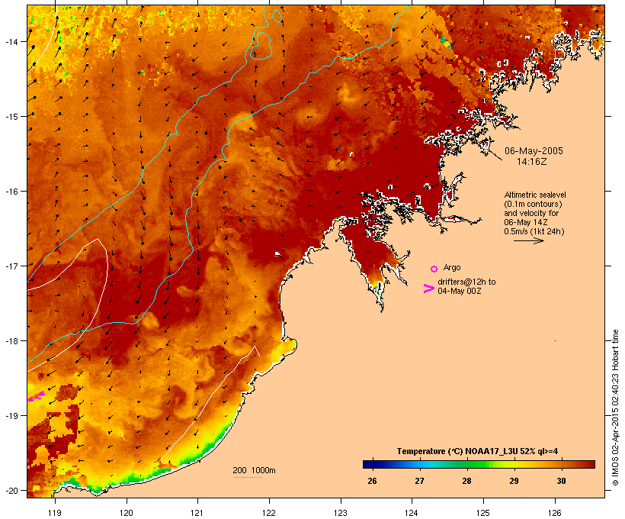
Task: Click the longitude axis label 126
Action: (x=554, y=513)
